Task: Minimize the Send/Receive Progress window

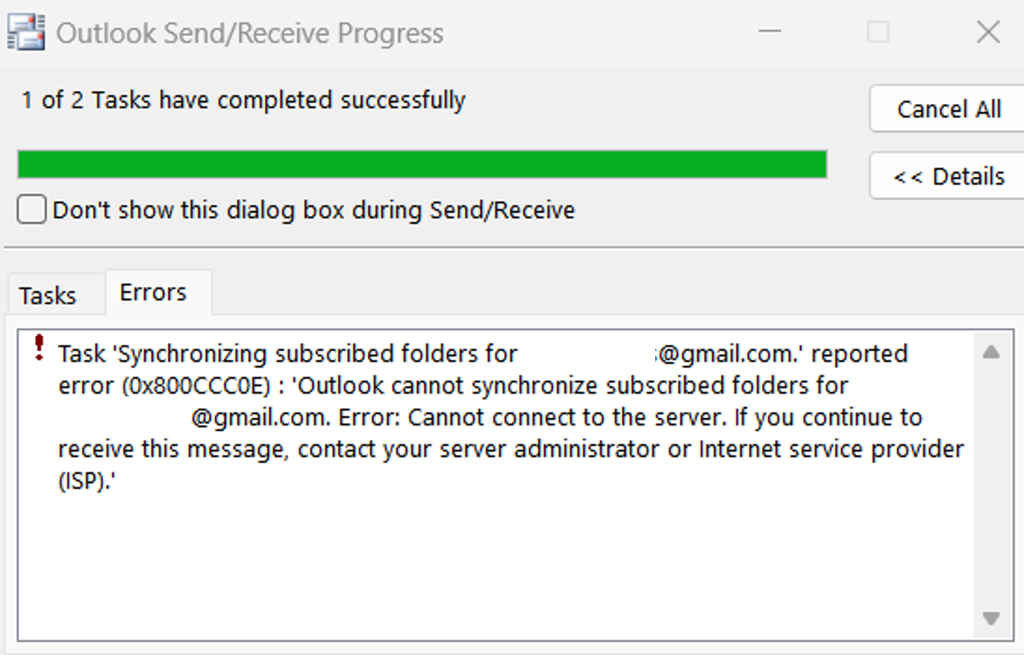Action: [769, 32]
